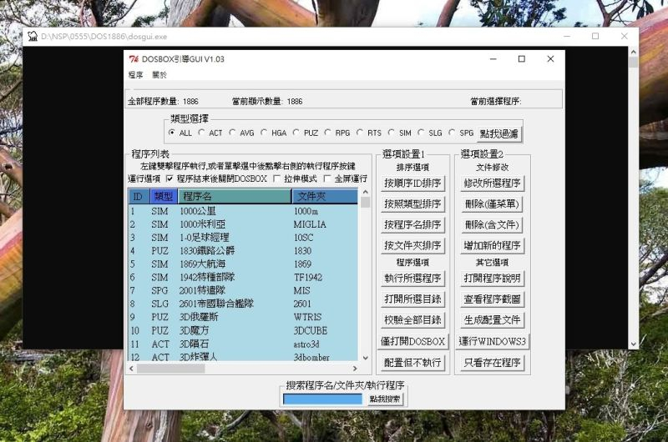Click 運行WINDOWS3 button

[492, 342]
